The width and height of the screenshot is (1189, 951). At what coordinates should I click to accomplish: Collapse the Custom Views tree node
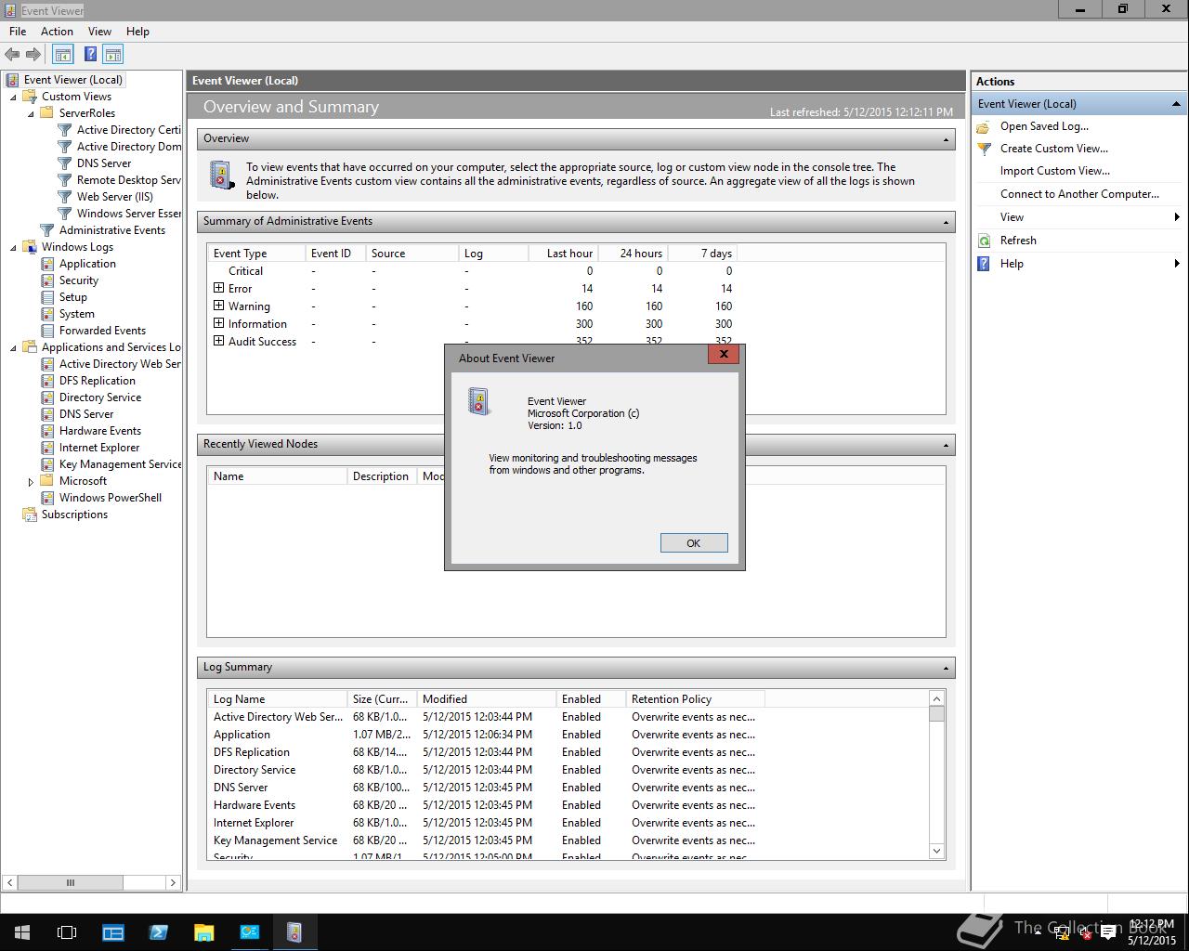coord(13,98)
